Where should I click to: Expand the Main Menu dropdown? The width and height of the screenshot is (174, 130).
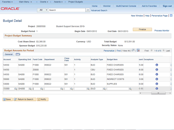tap(25, 2)
